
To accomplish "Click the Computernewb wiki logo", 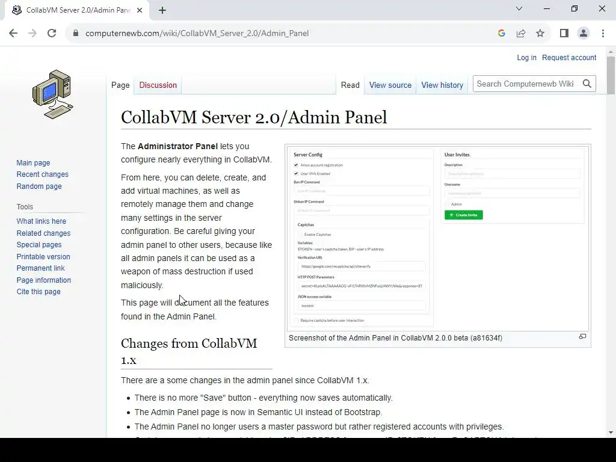I will (x=53, y=94).
